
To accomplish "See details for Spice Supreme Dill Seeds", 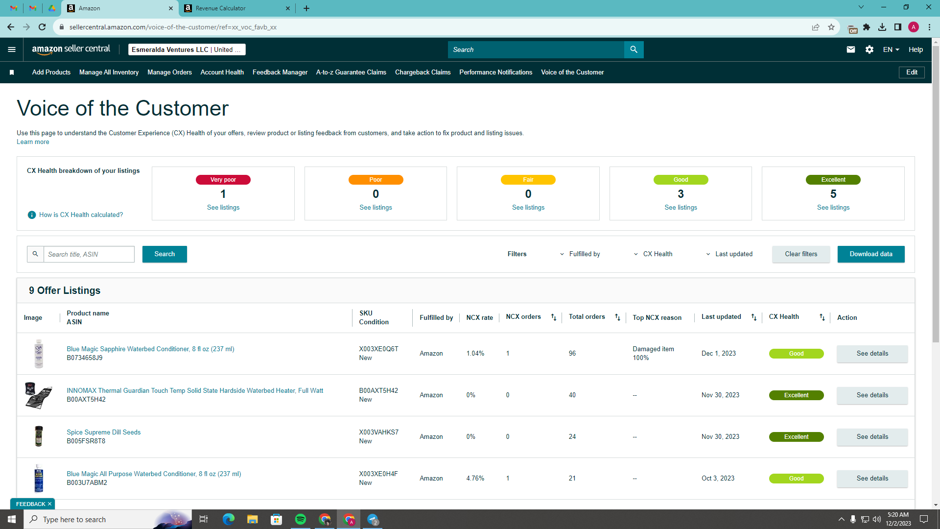I will tap(872, 437).
